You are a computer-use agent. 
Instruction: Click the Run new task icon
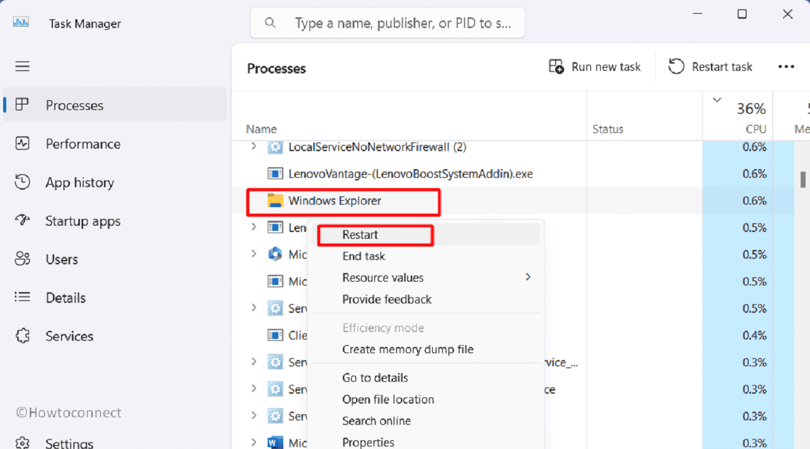556,67
